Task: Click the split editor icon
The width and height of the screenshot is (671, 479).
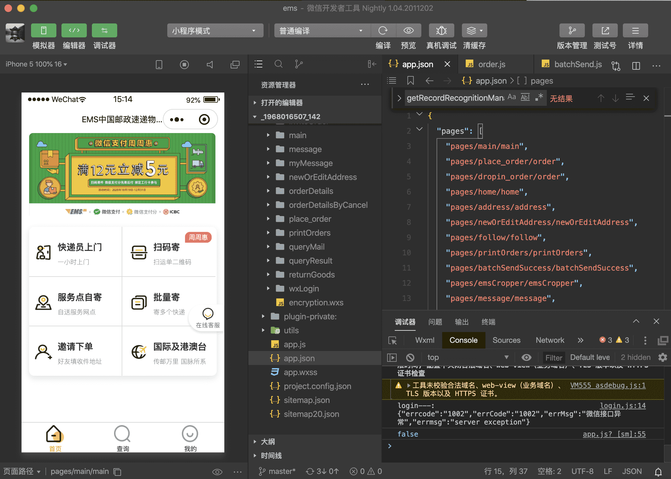Action: [x=636, y=66]
